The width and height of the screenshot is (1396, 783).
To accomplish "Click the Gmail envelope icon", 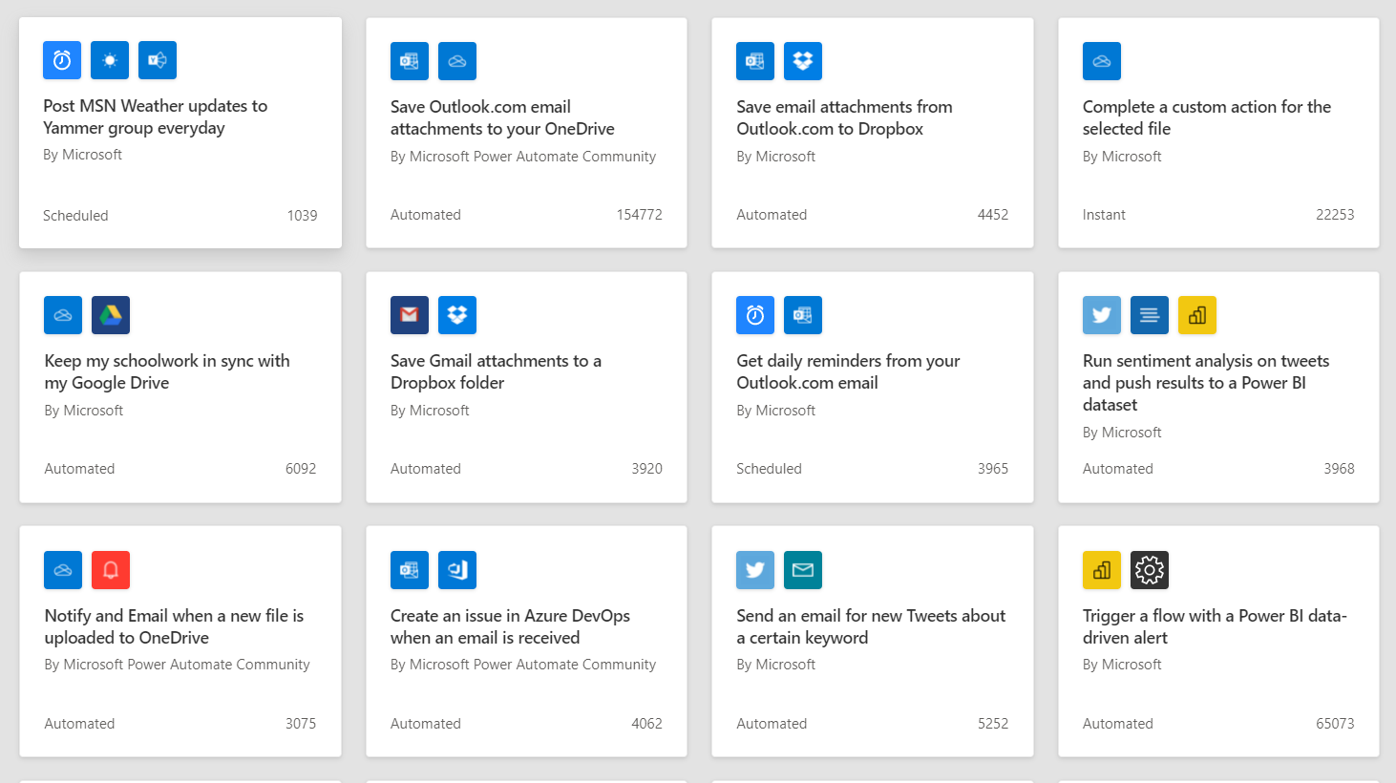I will tap(410, 315).
